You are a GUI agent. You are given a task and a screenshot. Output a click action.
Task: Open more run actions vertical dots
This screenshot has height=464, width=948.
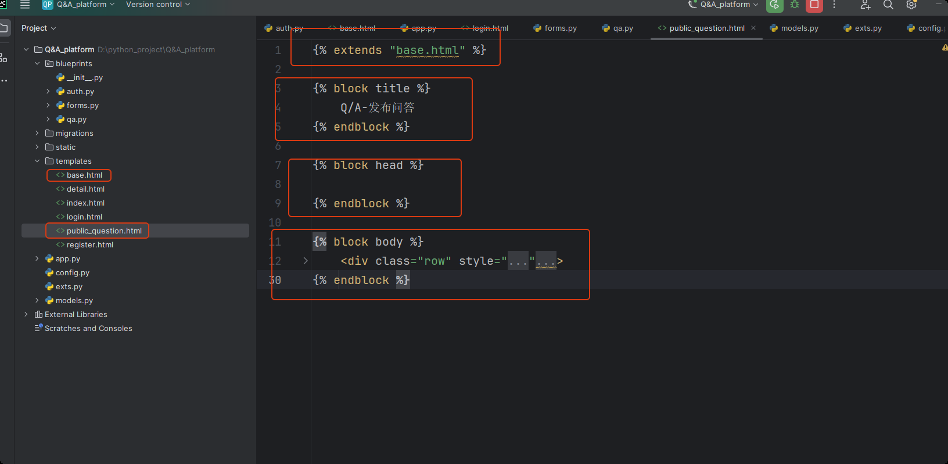point(834,5)
